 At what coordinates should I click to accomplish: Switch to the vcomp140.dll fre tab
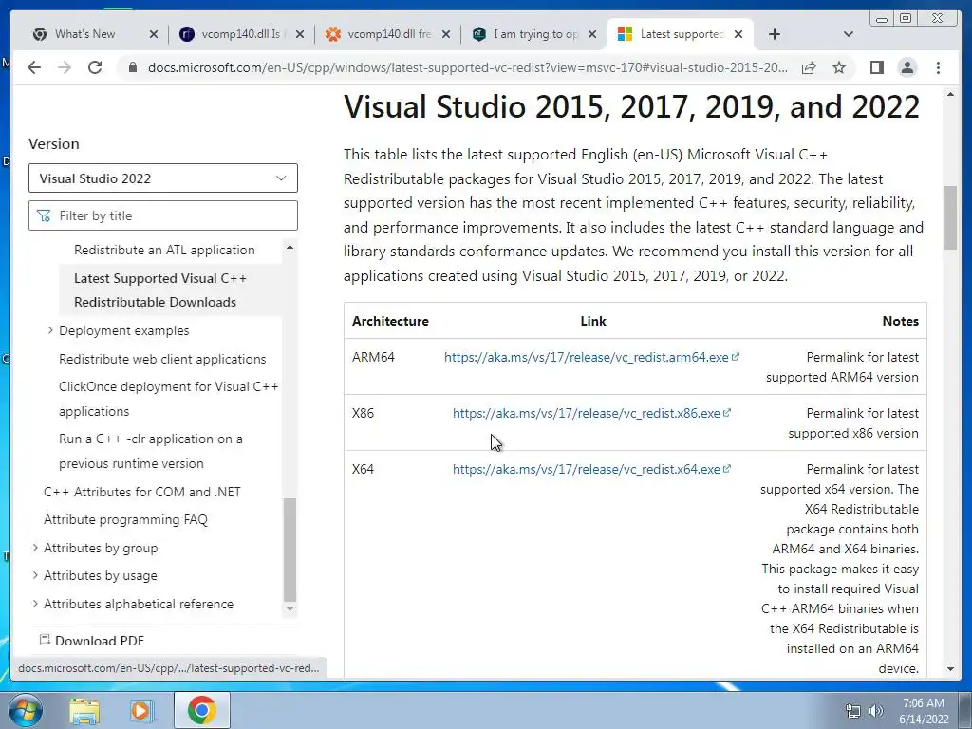pos(388,34)
